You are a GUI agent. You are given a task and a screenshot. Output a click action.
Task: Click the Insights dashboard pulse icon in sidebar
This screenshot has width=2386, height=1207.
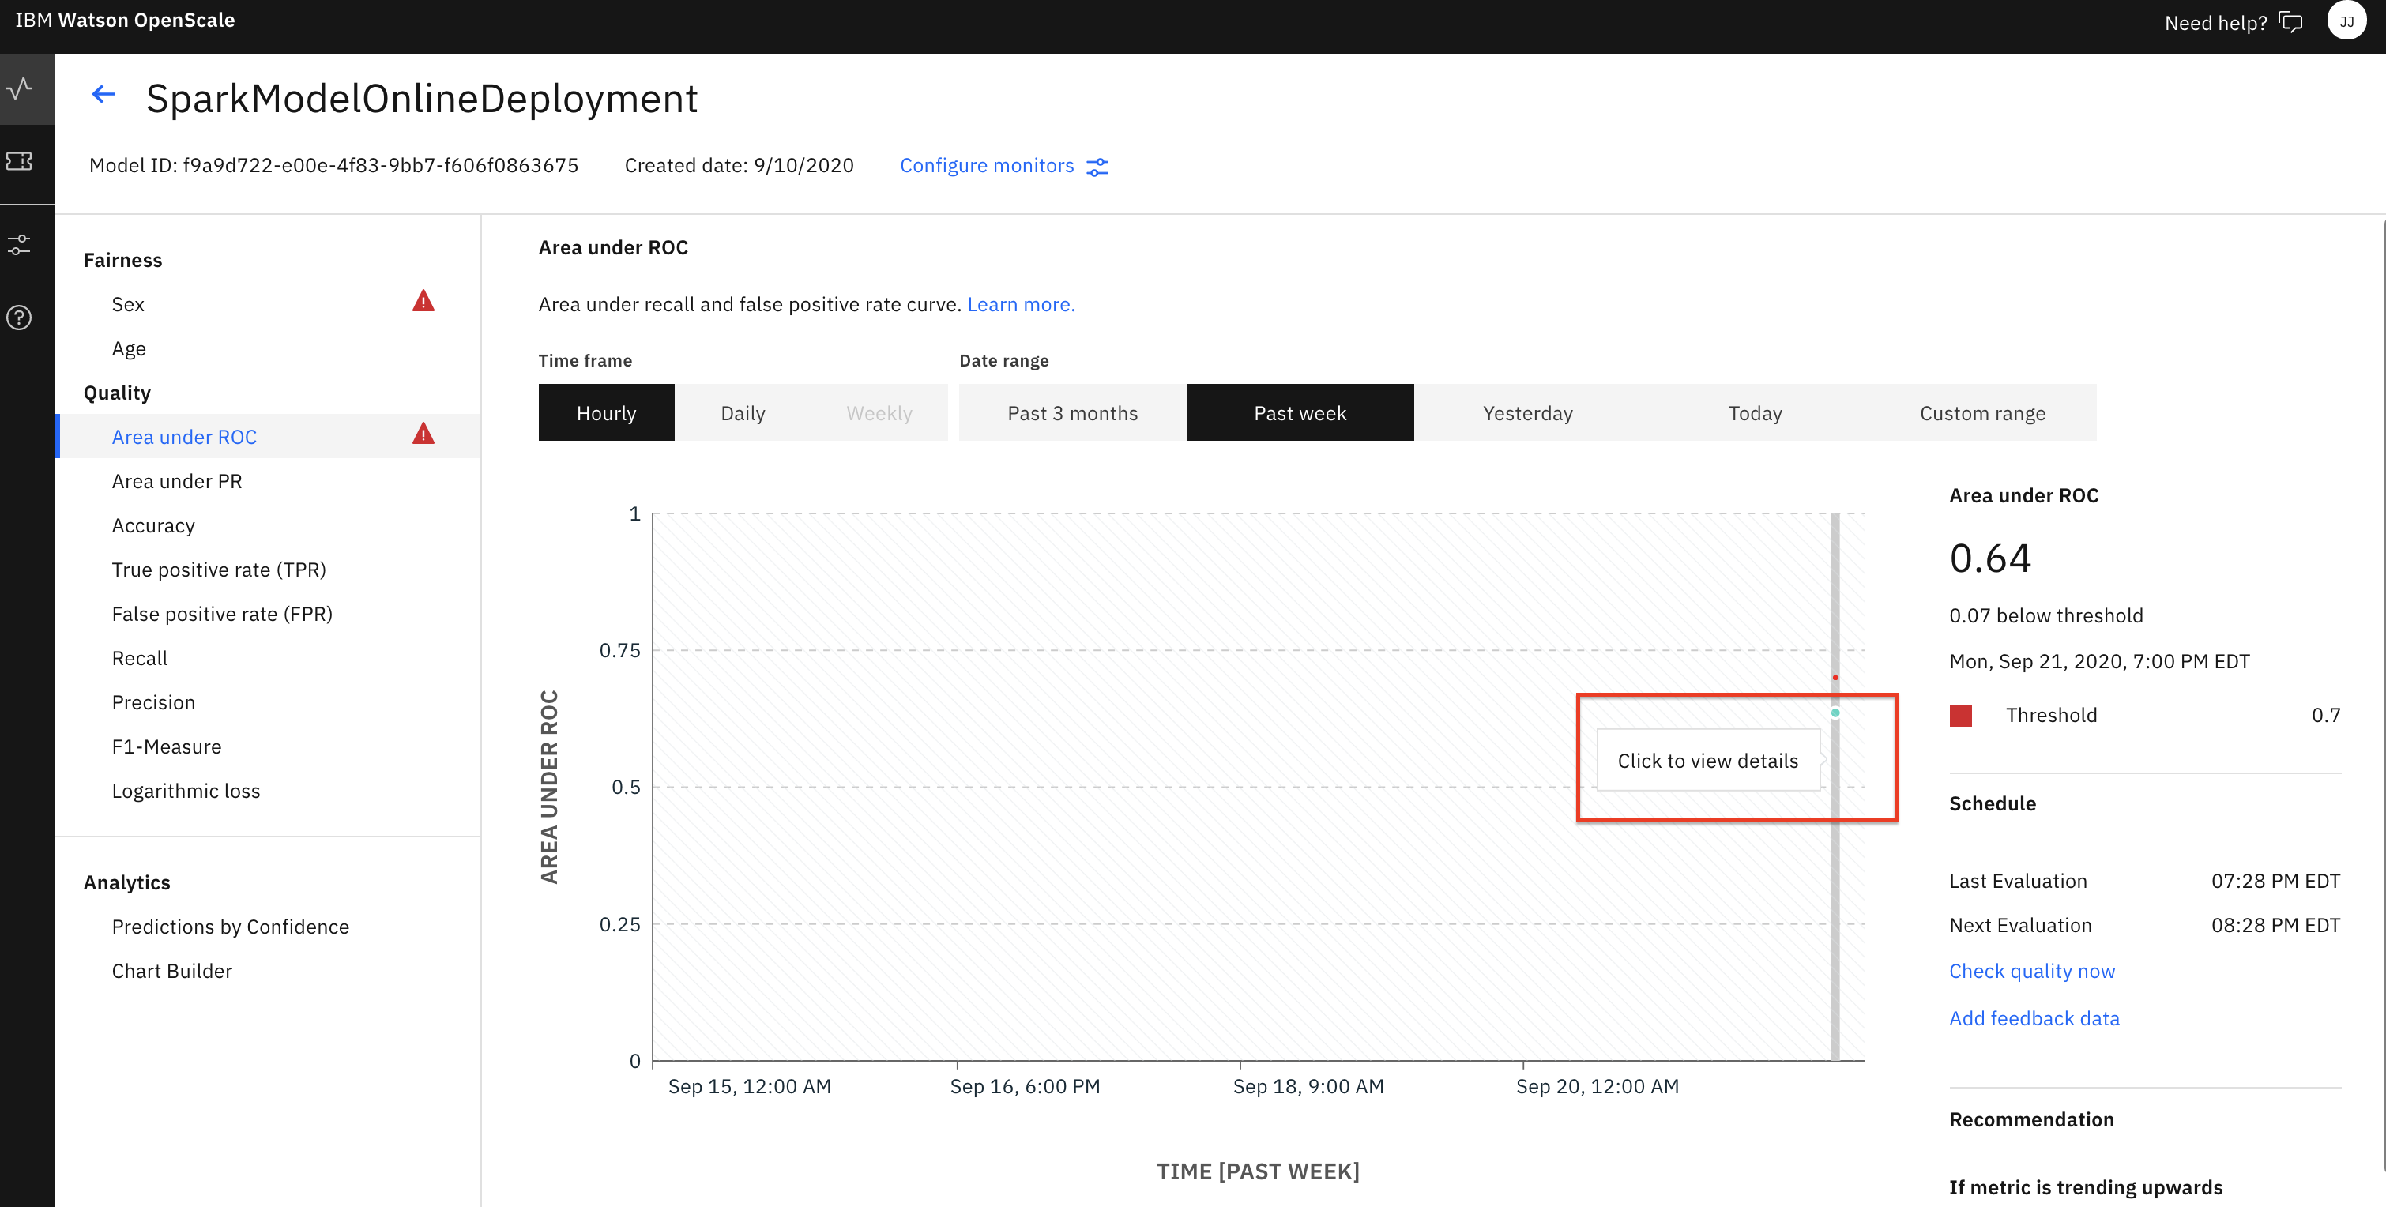pos(20,89)
